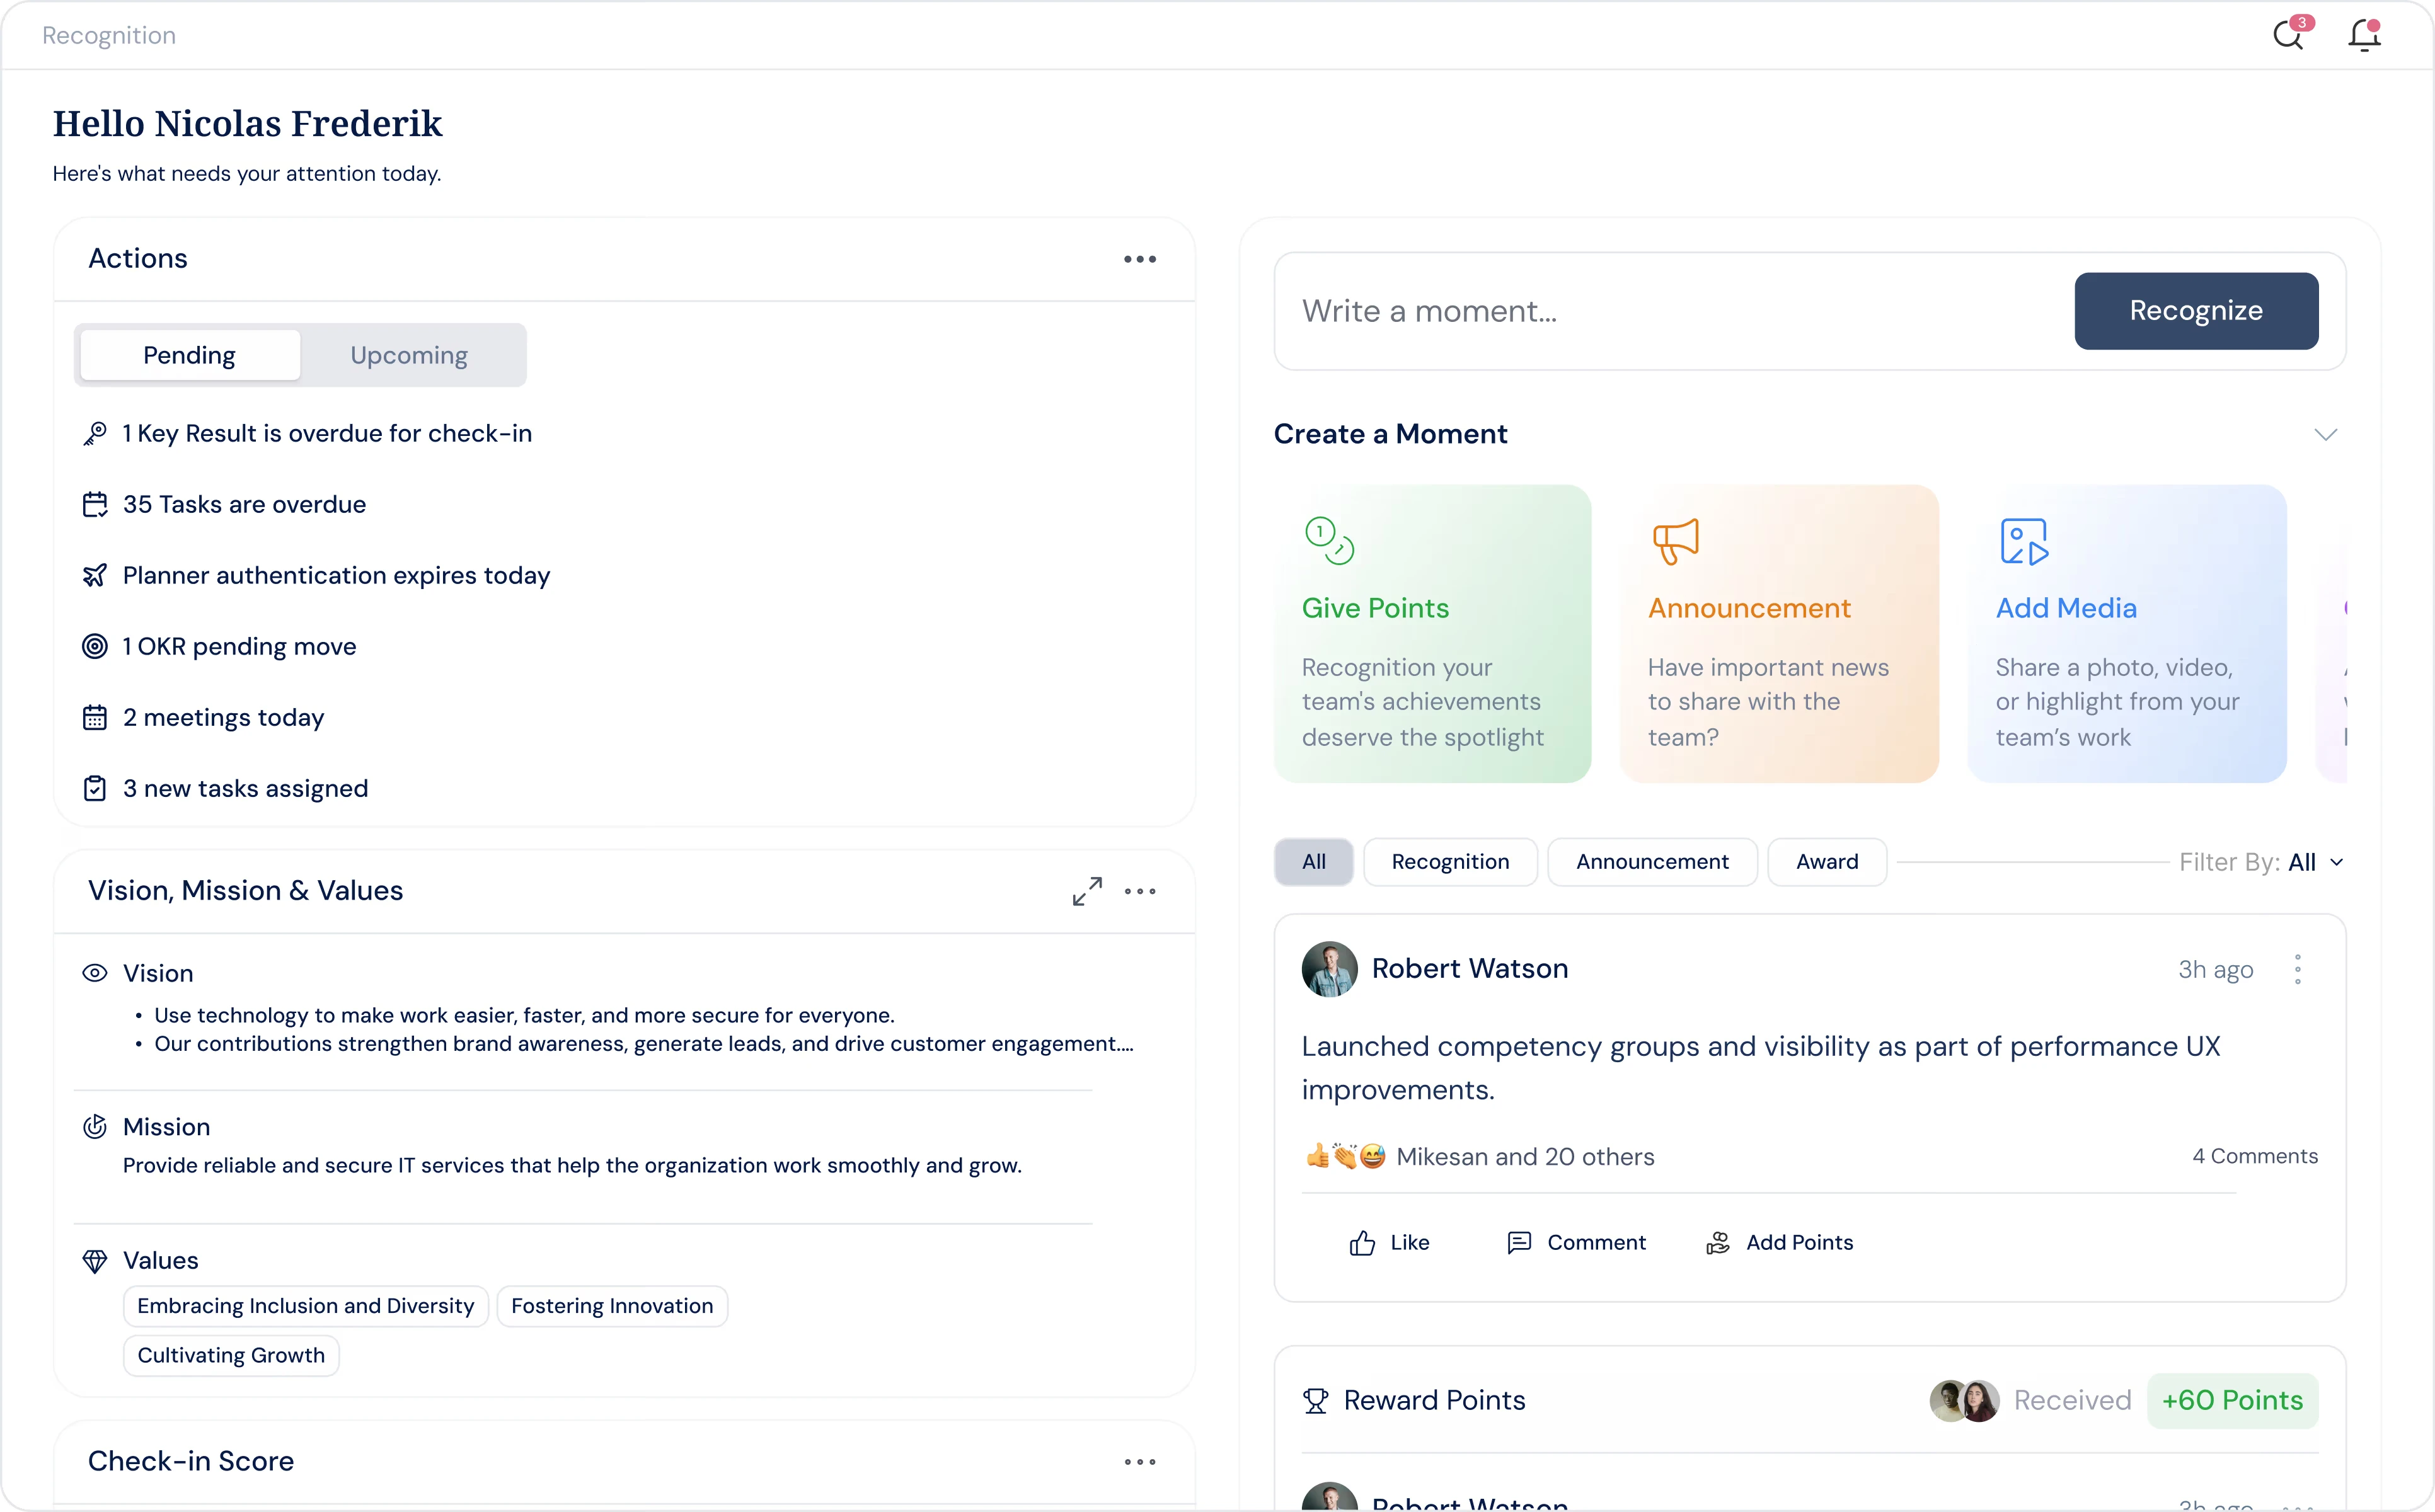
Task: Select the Award feed filter
Action: [x=1828, y=862]
